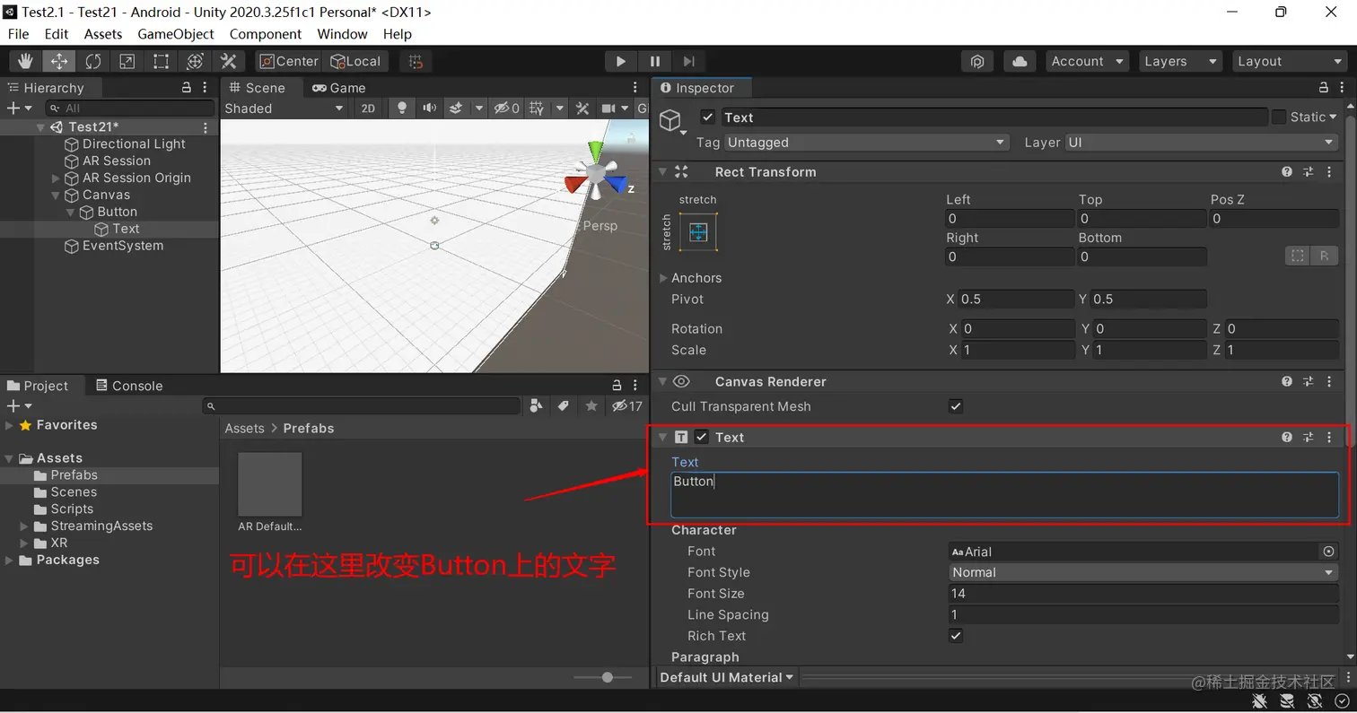
Task: Open Project favorites star icon
Action: coord(591,406)
